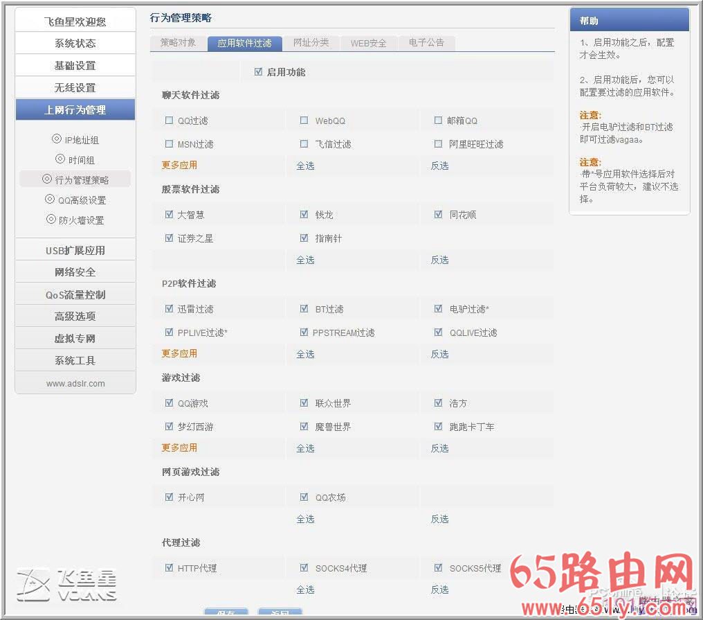The height and width of the screenshot is (620, 703).
Task: Go to the WEB安全 tab
Action: coord(369,43)
